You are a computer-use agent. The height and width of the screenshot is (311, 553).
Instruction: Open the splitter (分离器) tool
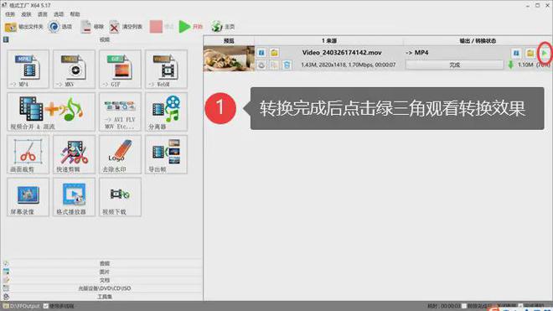tap(166, 111)
